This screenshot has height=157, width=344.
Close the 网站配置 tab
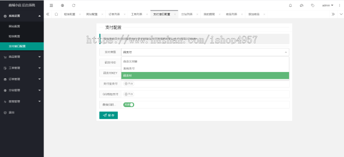[102, 14]
